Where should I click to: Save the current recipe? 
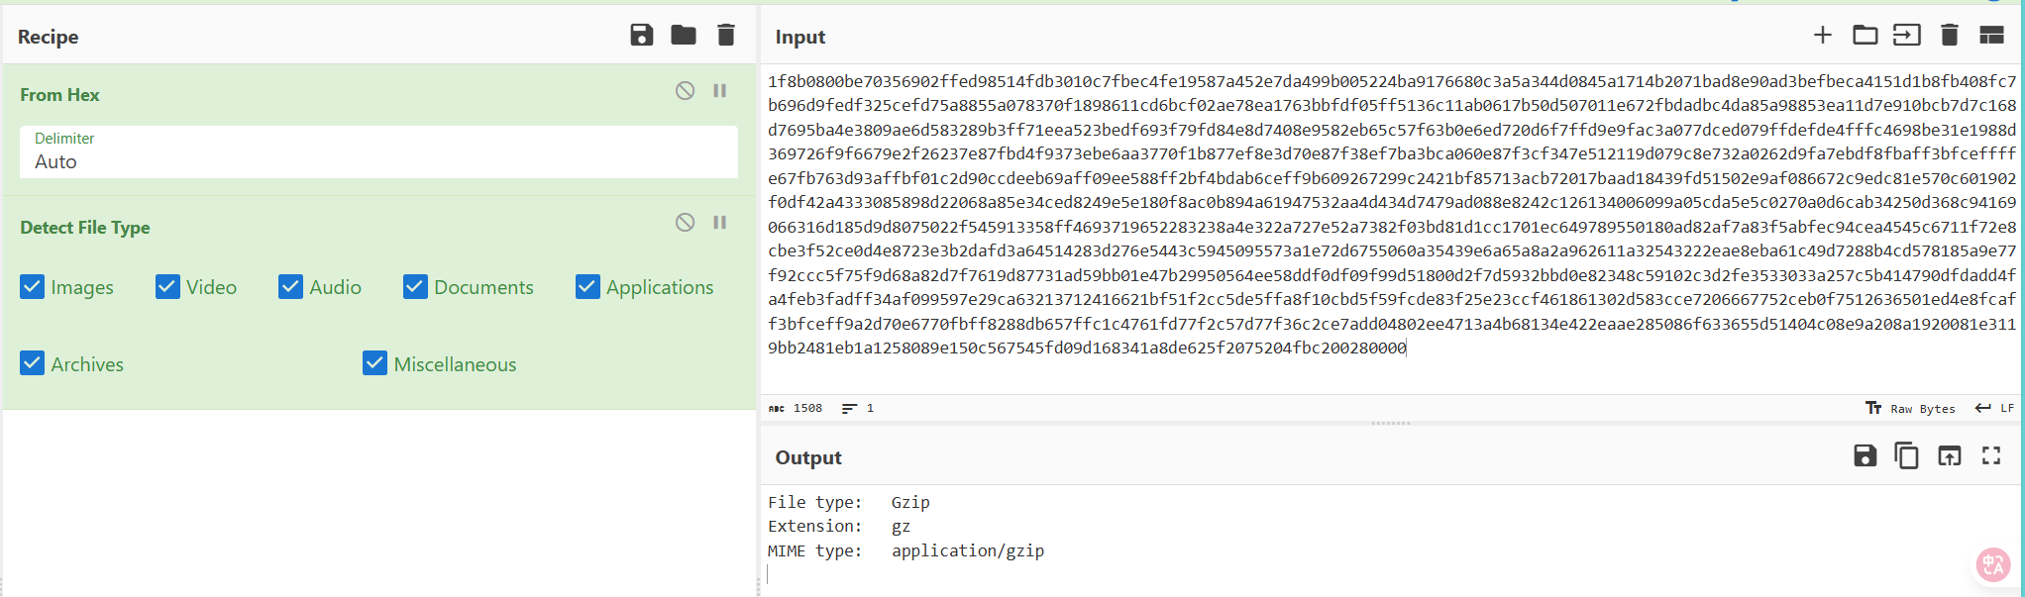(x=641, y=36)
